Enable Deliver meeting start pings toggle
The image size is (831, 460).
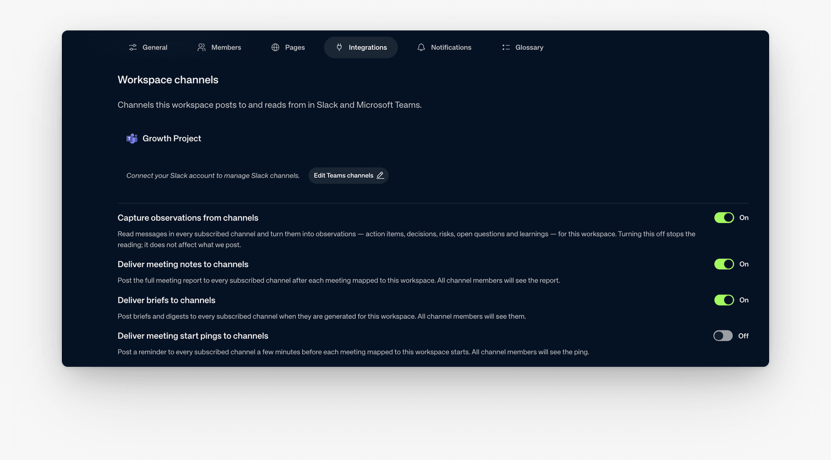(723, 336)
